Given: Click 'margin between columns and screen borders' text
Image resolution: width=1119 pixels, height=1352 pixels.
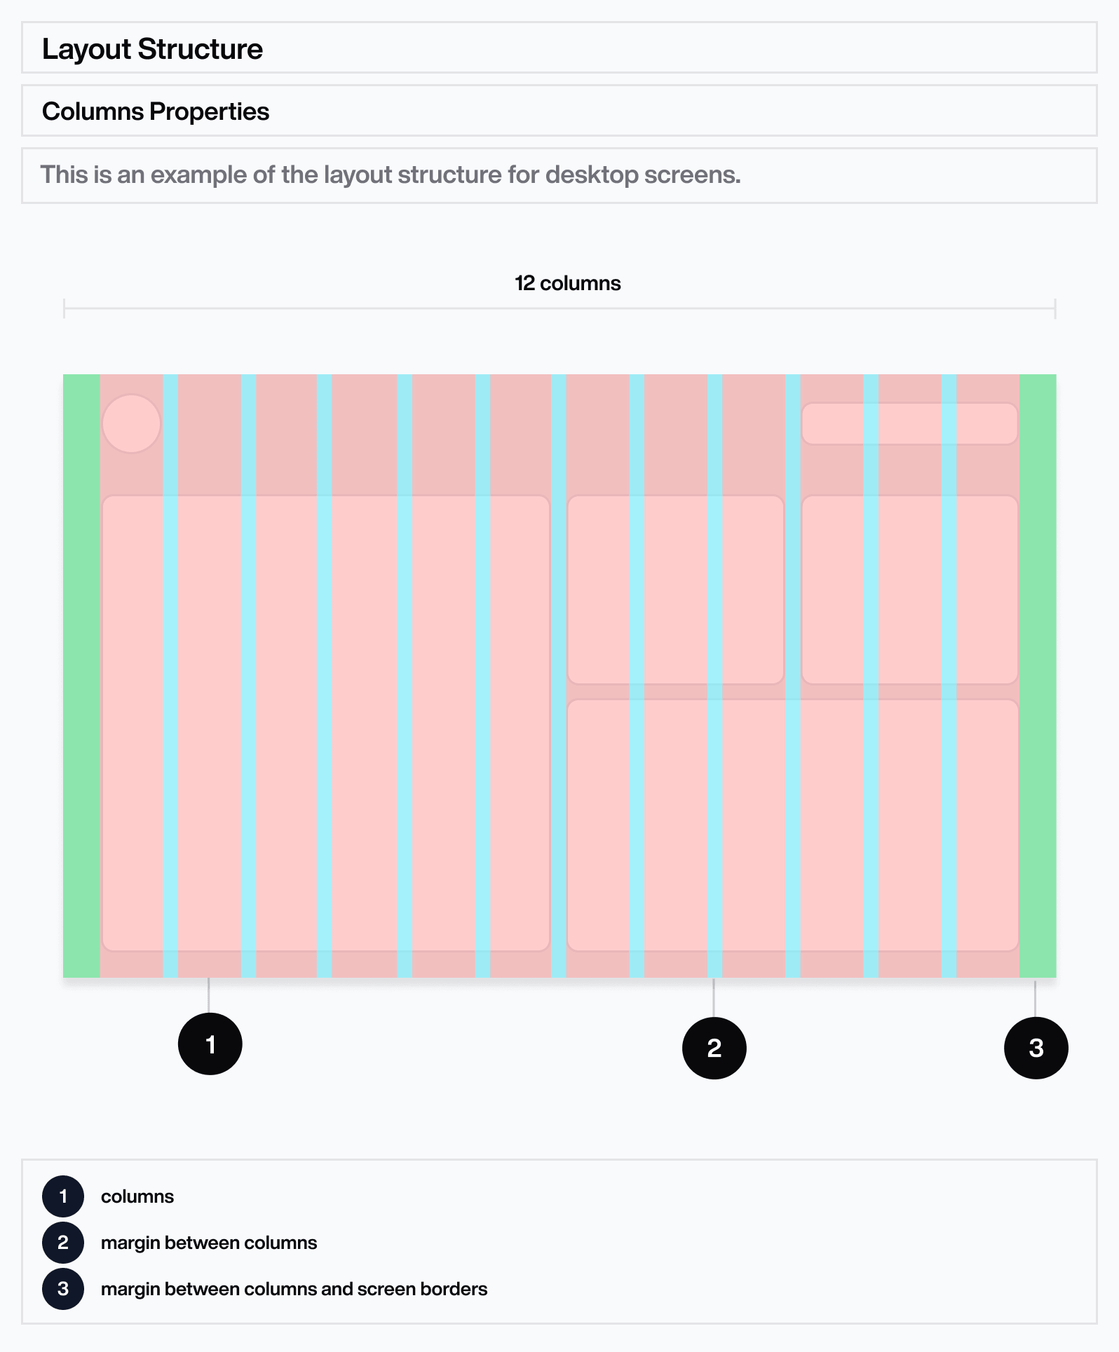Looking at the screenshot, I should [x=294, y=1289].
